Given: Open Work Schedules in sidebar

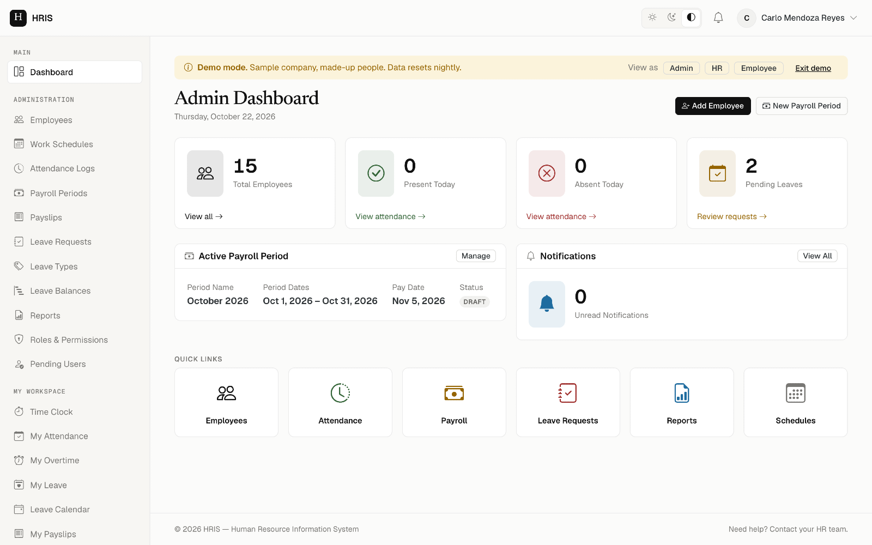Looking at the screenshot, I should click(75, 144).
